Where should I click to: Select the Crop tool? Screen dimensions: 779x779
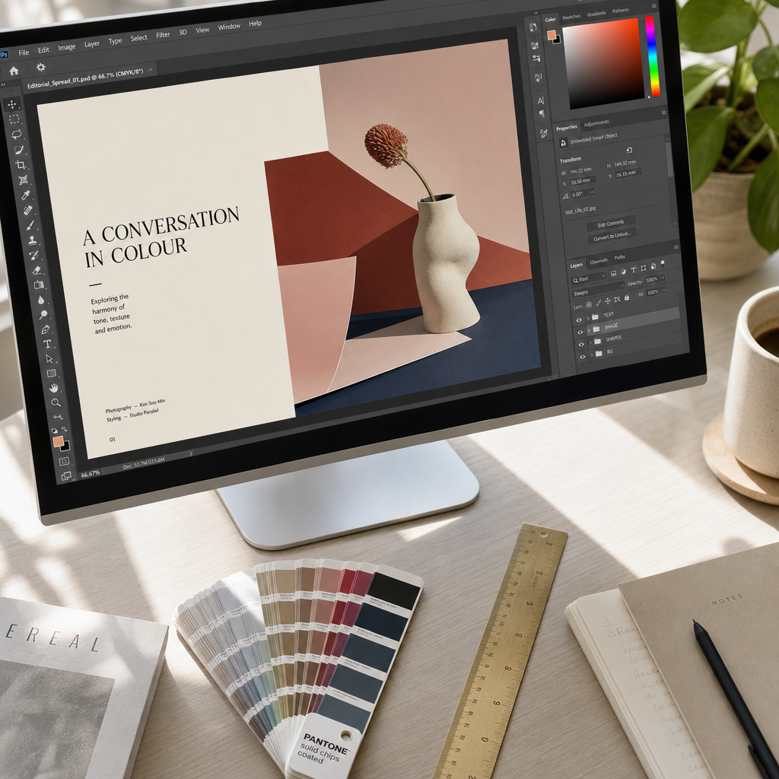point(21,165)
